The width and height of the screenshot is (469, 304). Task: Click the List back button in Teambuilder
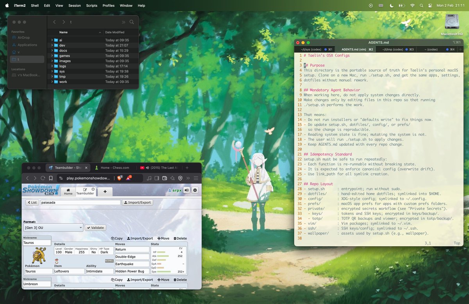coord(32,203)
